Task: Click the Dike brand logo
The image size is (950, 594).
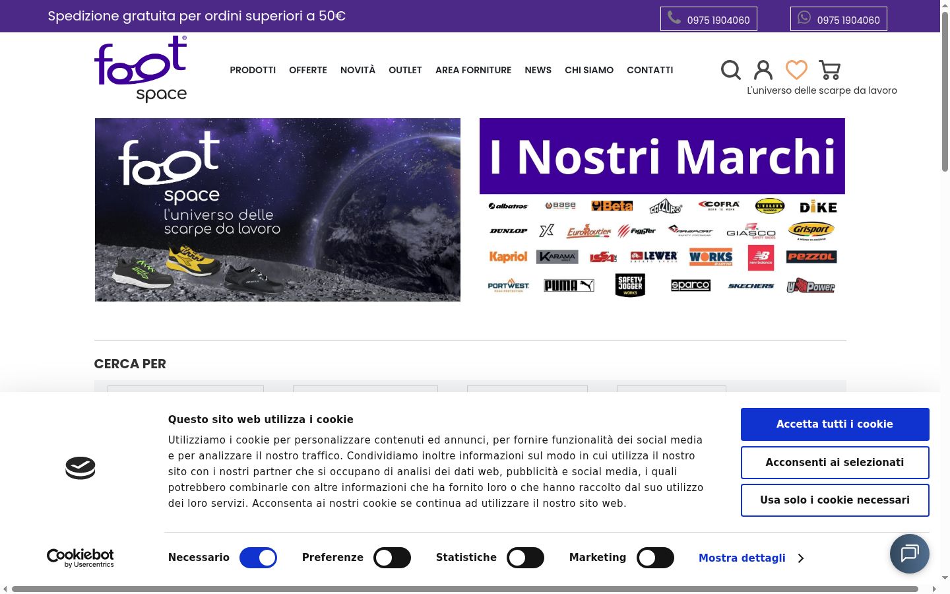Action: 818,207
